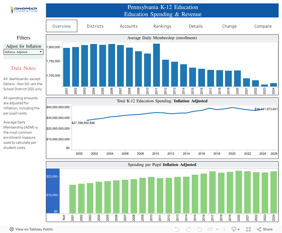Click the Commonwealth Foundation logo
This screenshot has height=233, width=282.
tap(24, 10)
